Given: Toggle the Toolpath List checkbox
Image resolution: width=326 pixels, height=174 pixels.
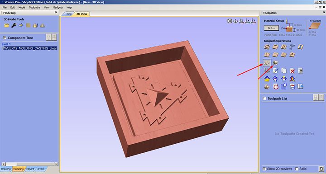Looking at the screenshot, I should pyautogui.click(x=264, y=99).
